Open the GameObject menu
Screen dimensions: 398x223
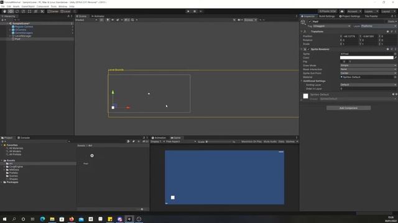pyautogui.click(x=28, y=6)
